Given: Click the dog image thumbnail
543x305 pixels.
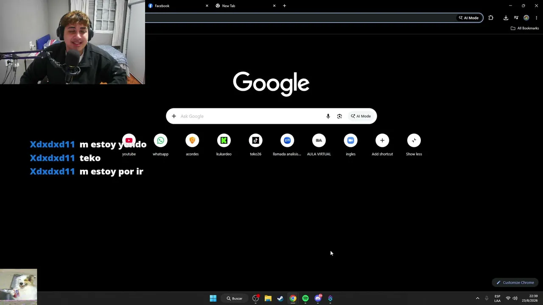Looking at the screenshot, I should 18,287.
